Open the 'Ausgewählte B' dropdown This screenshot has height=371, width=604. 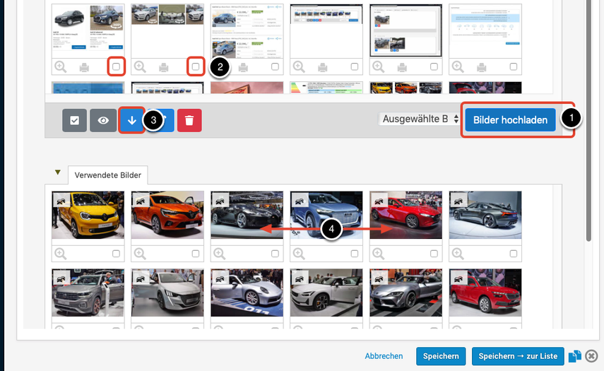coord(421,119)
